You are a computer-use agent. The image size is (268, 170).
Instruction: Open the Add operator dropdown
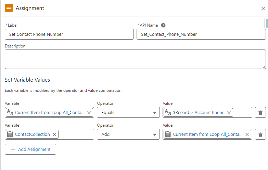coord(128,134)
